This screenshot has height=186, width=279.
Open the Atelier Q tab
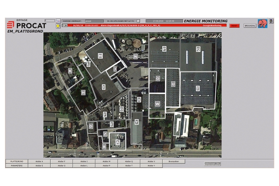129,161
